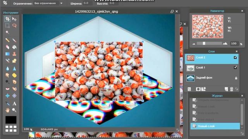248x139 pixels.
Task: Select the Eraser tool
Action: tap(7, 47)
